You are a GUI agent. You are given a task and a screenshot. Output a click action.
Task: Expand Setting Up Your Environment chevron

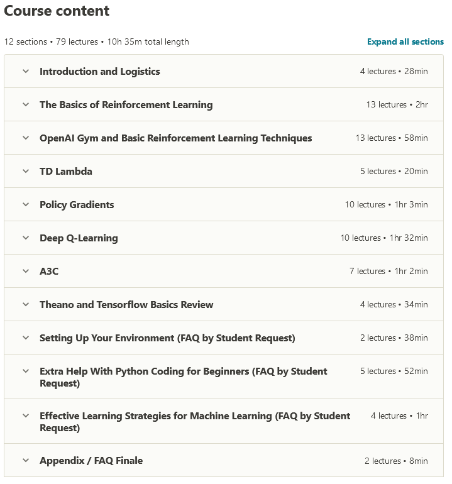(x=26, y=338)
